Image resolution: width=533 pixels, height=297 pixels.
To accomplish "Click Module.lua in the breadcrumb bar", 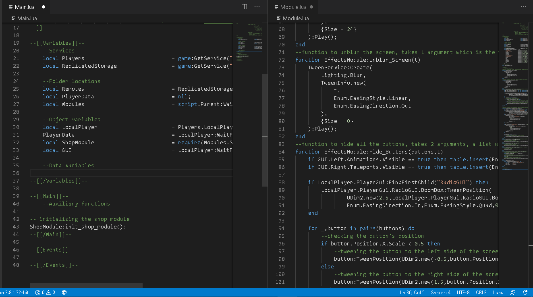I will (296, 18).
